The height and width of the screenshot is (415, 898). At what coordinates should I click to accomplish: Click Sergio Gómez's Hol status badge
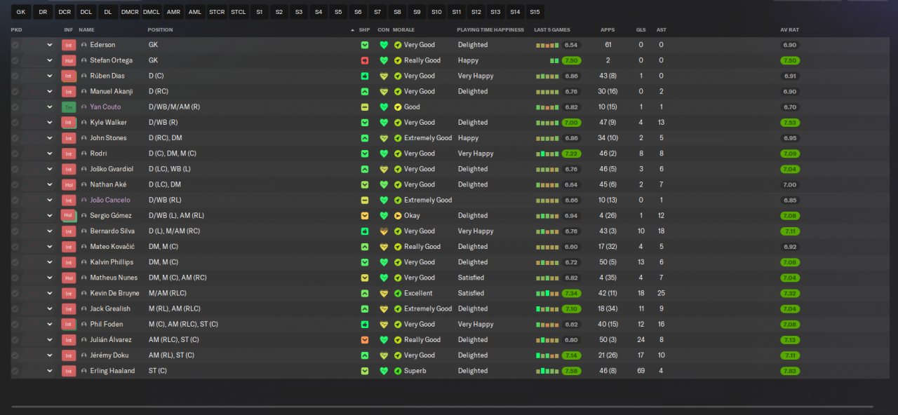click(69, 216)
